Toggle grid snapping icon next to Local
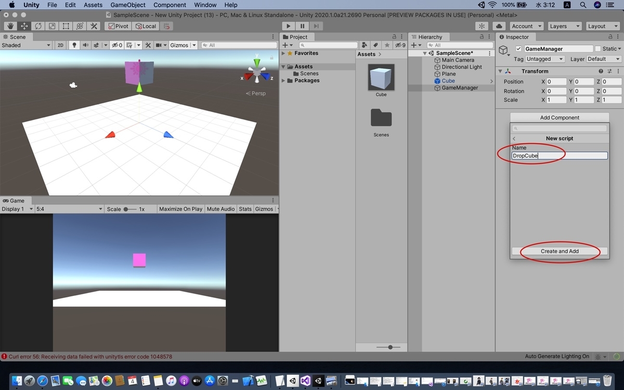 (x=166, y=26)
